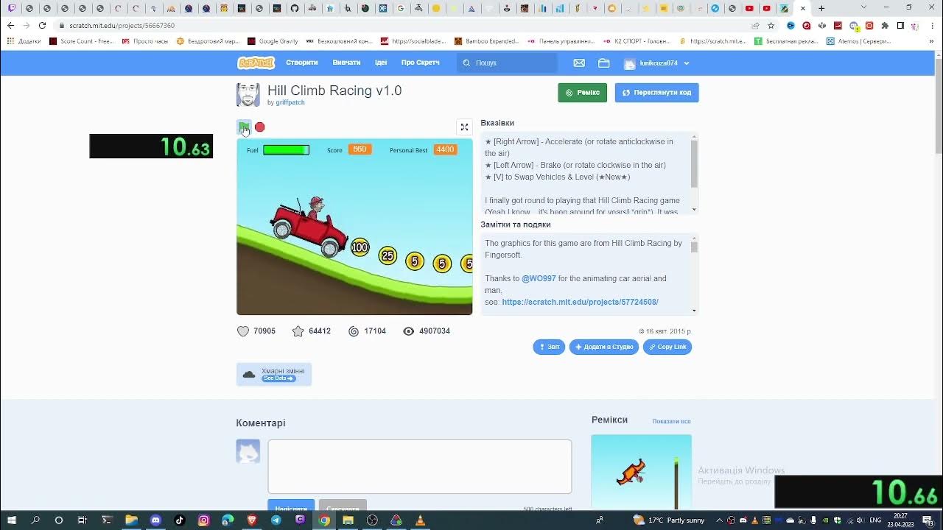Image resolution: width=943 pixels, height=530 pixels.
Task: Open the griffpatch author link
Action: [x=290, y=102]
